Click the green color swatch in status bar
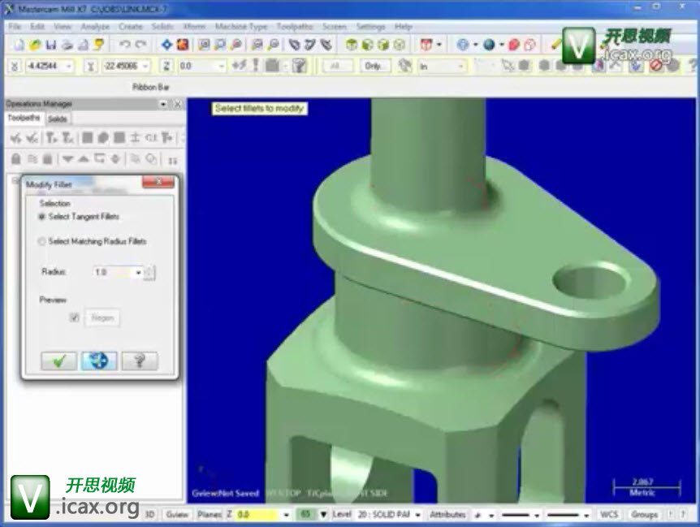Screen dimensions: 700x527 306,515
